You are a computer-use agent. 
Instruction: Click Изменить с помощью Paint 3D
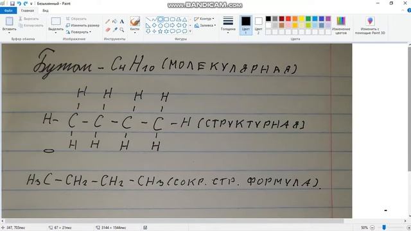coord(370,26)
